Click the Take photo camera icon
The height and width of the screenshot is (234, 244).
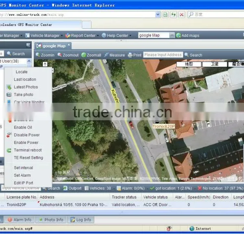click(9, 95)
